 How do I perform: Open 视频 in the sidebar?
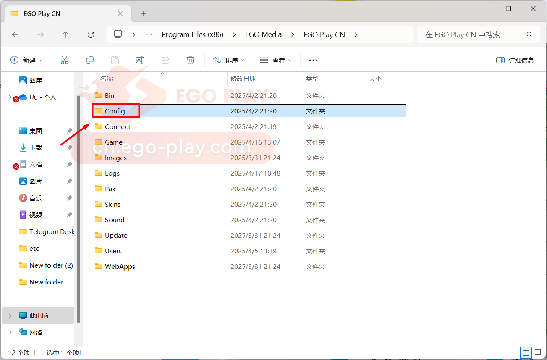point(31,215)
